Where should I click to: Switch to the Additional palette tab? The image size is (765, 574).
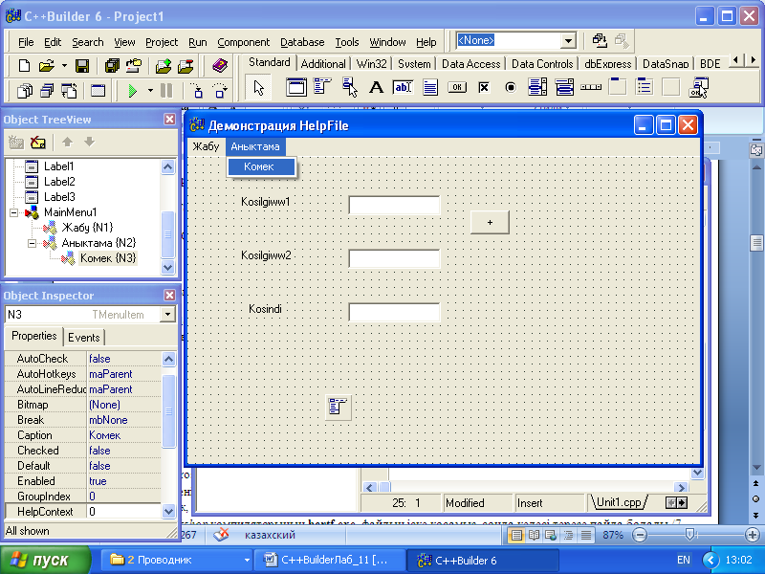coord(323,64)
